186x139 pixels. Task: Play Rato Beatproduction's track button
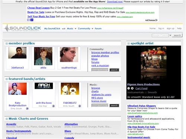coord(27,109)
